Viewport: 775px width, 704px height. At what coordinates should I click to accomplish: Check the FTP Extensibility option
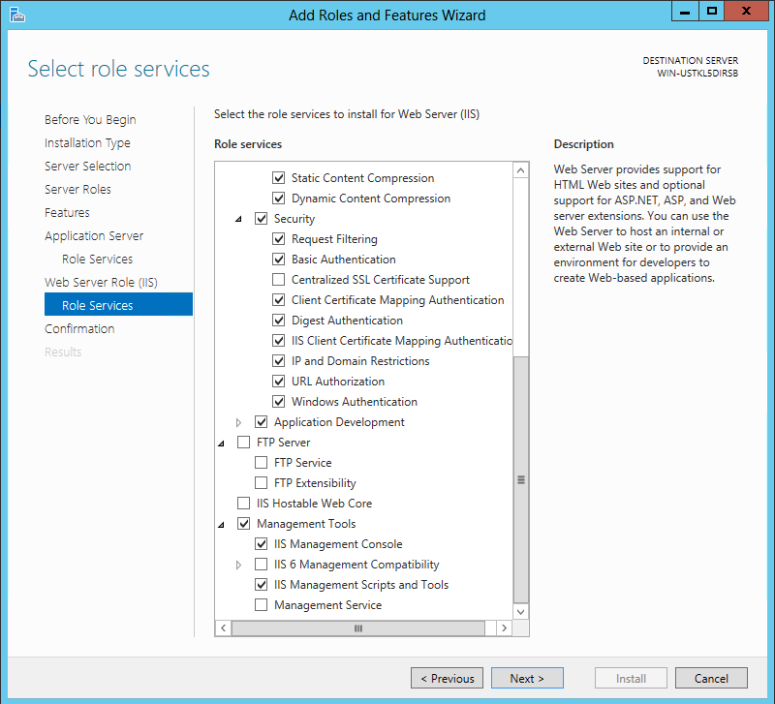pyautogui.click(x=261, y=482)
